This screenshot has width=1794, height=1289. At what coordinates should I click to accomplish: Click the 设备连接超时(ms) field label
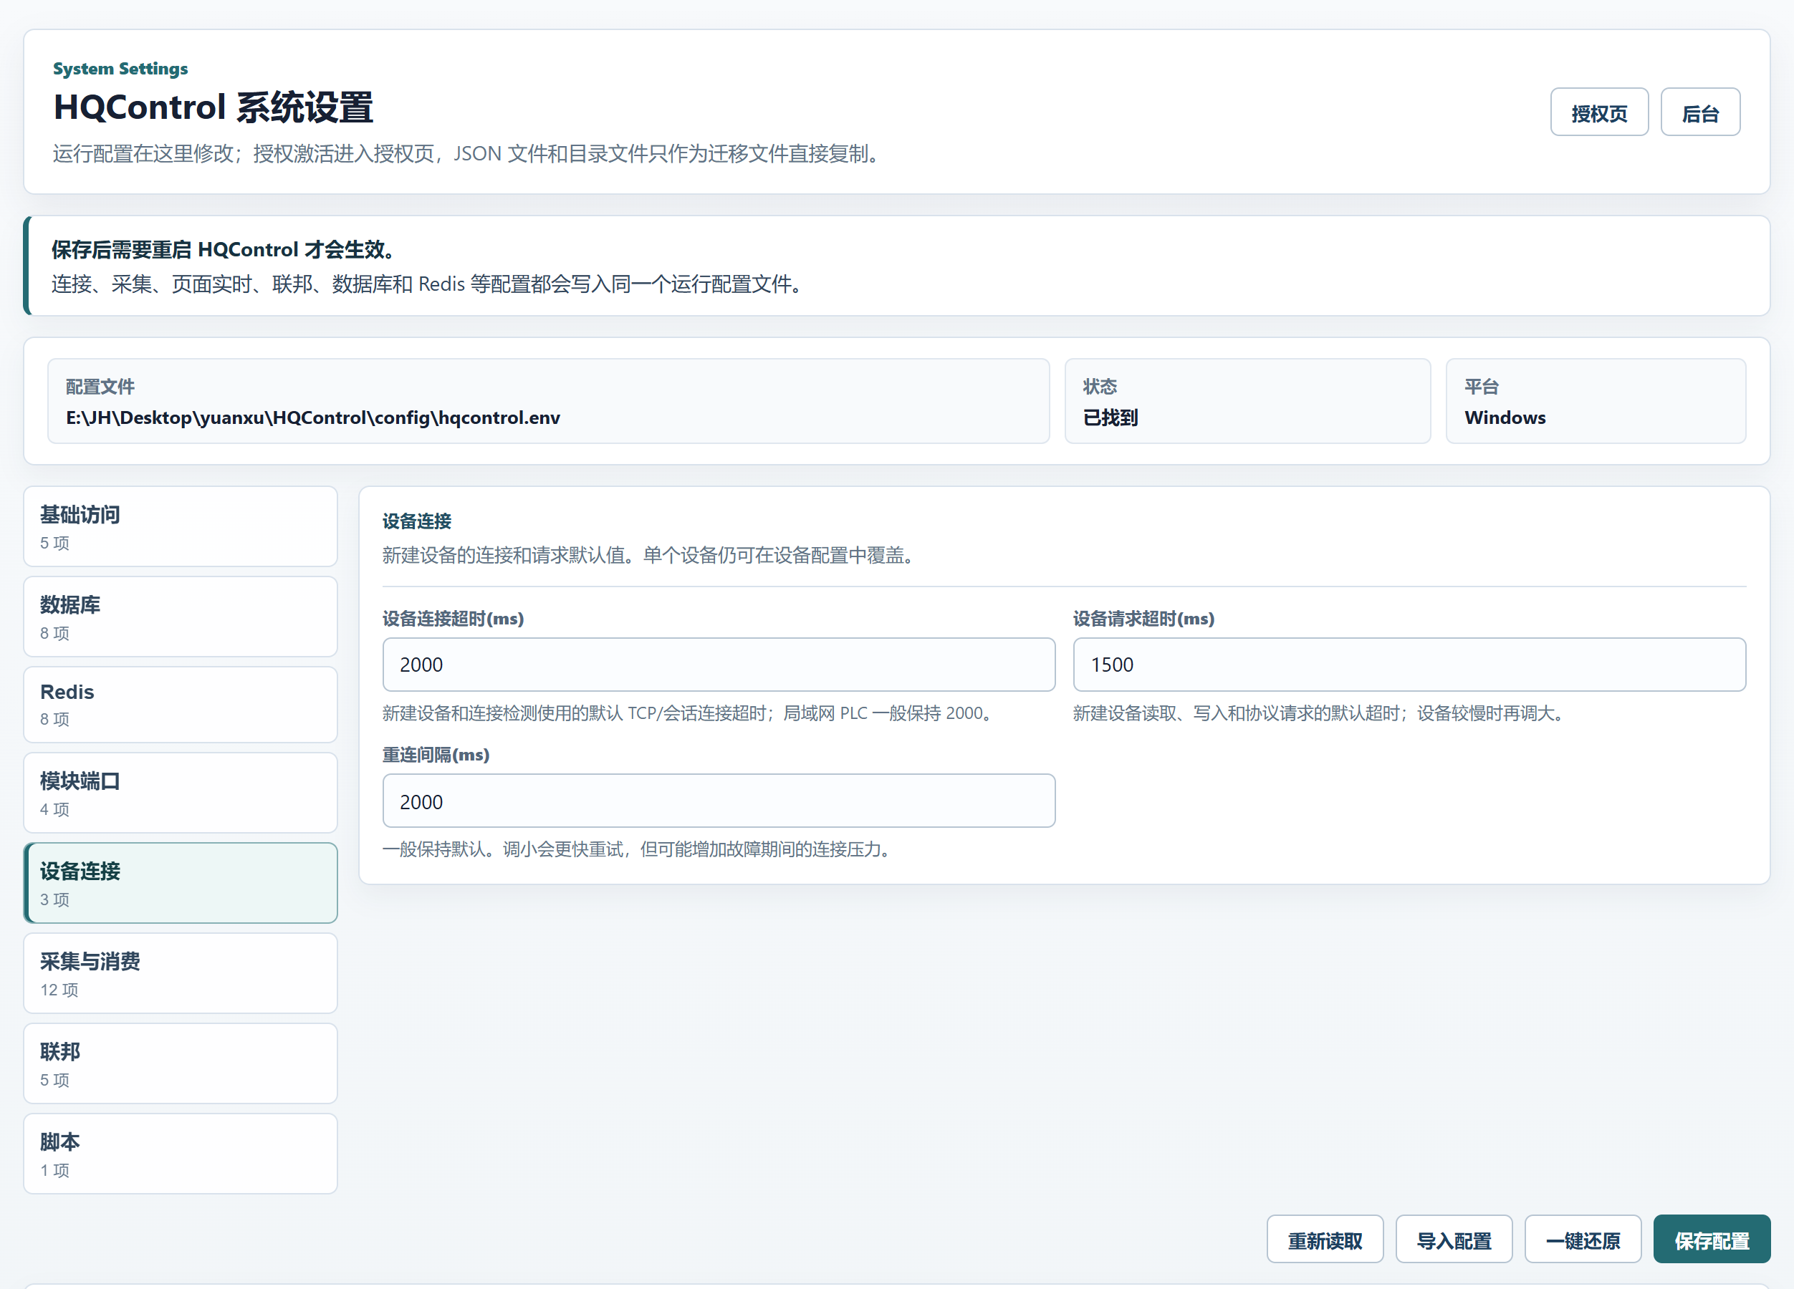pyautogui.click(x=454, y=619)
